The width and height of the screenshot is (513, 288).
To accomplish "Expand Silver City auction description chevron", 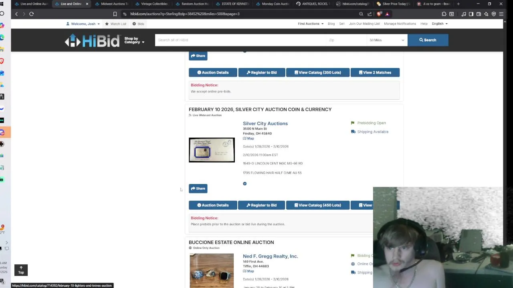I will [244, 184].
